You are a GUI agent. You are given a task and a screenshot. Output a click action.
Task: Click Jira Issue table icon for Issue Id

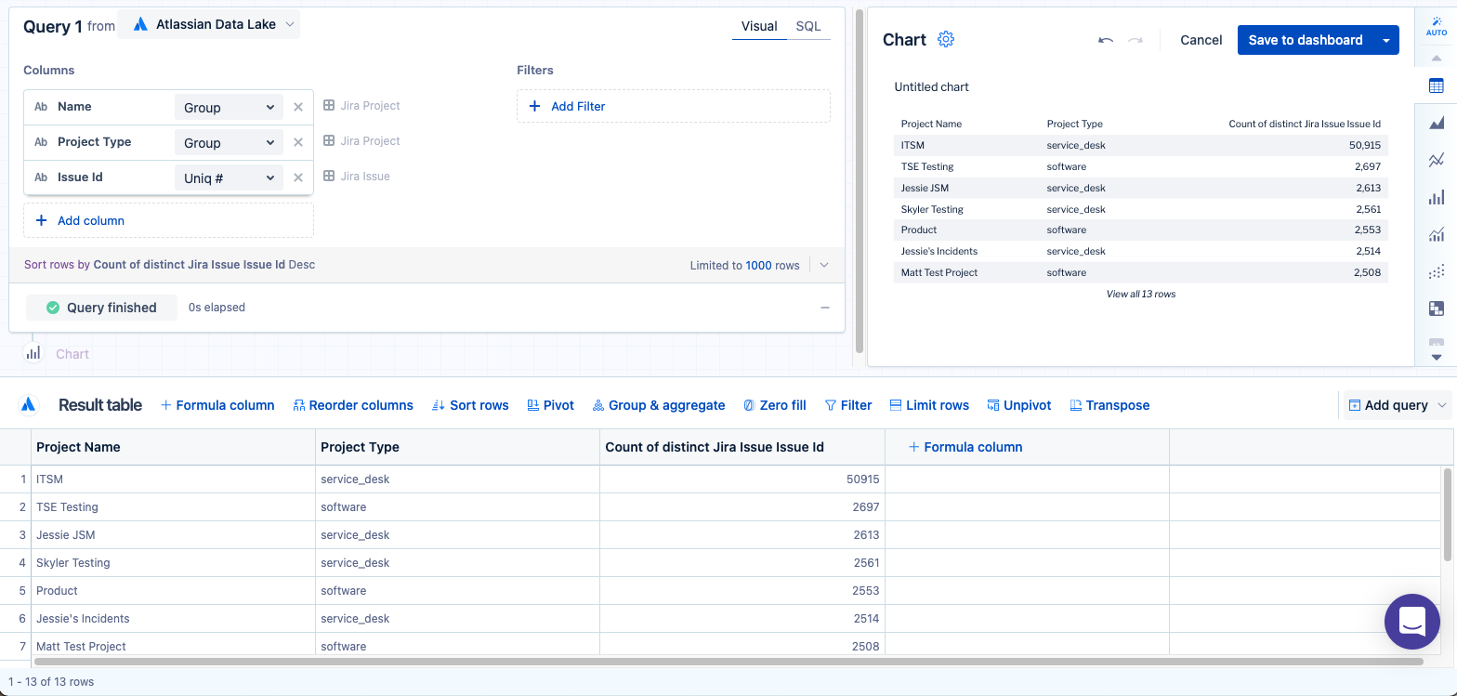(329, 176)
